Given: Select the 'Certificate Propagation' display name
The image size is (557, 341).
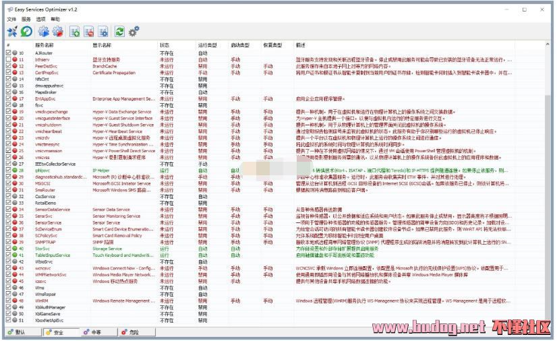Looking at the screenshot, I should [x=114, y=72].
